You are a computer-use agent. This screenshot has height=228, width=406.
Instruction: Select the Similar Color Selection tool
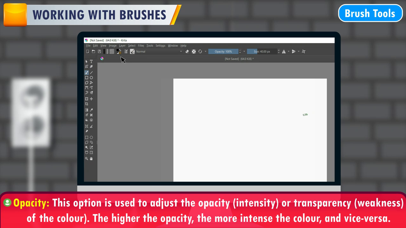point(91,148)
